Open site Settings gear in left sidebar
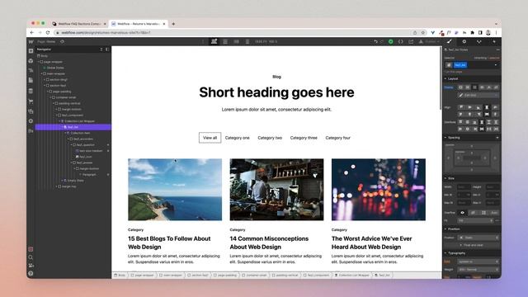 (x=31, y=121)
